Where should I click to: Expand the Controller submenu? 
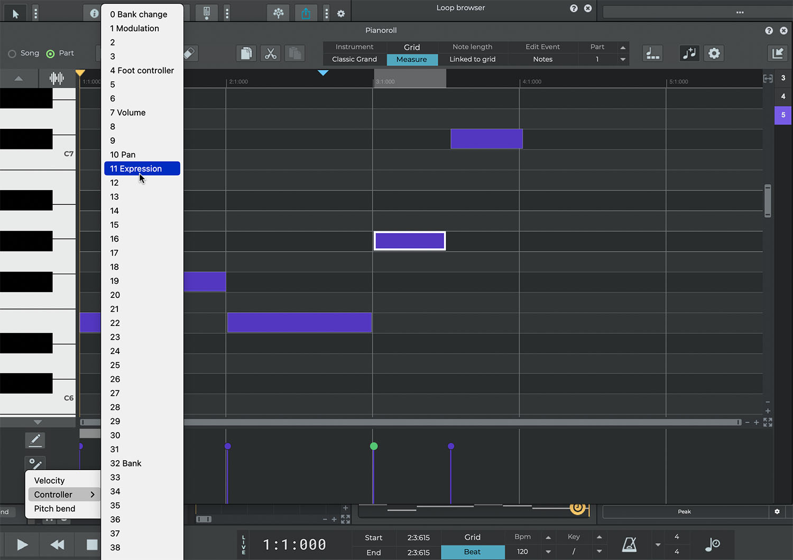tap(63, 494)
